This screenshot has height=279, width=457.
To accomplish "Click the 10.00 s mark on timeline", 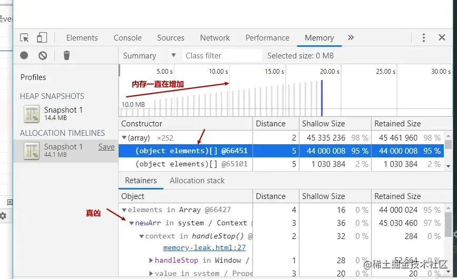I will (218, 72).
